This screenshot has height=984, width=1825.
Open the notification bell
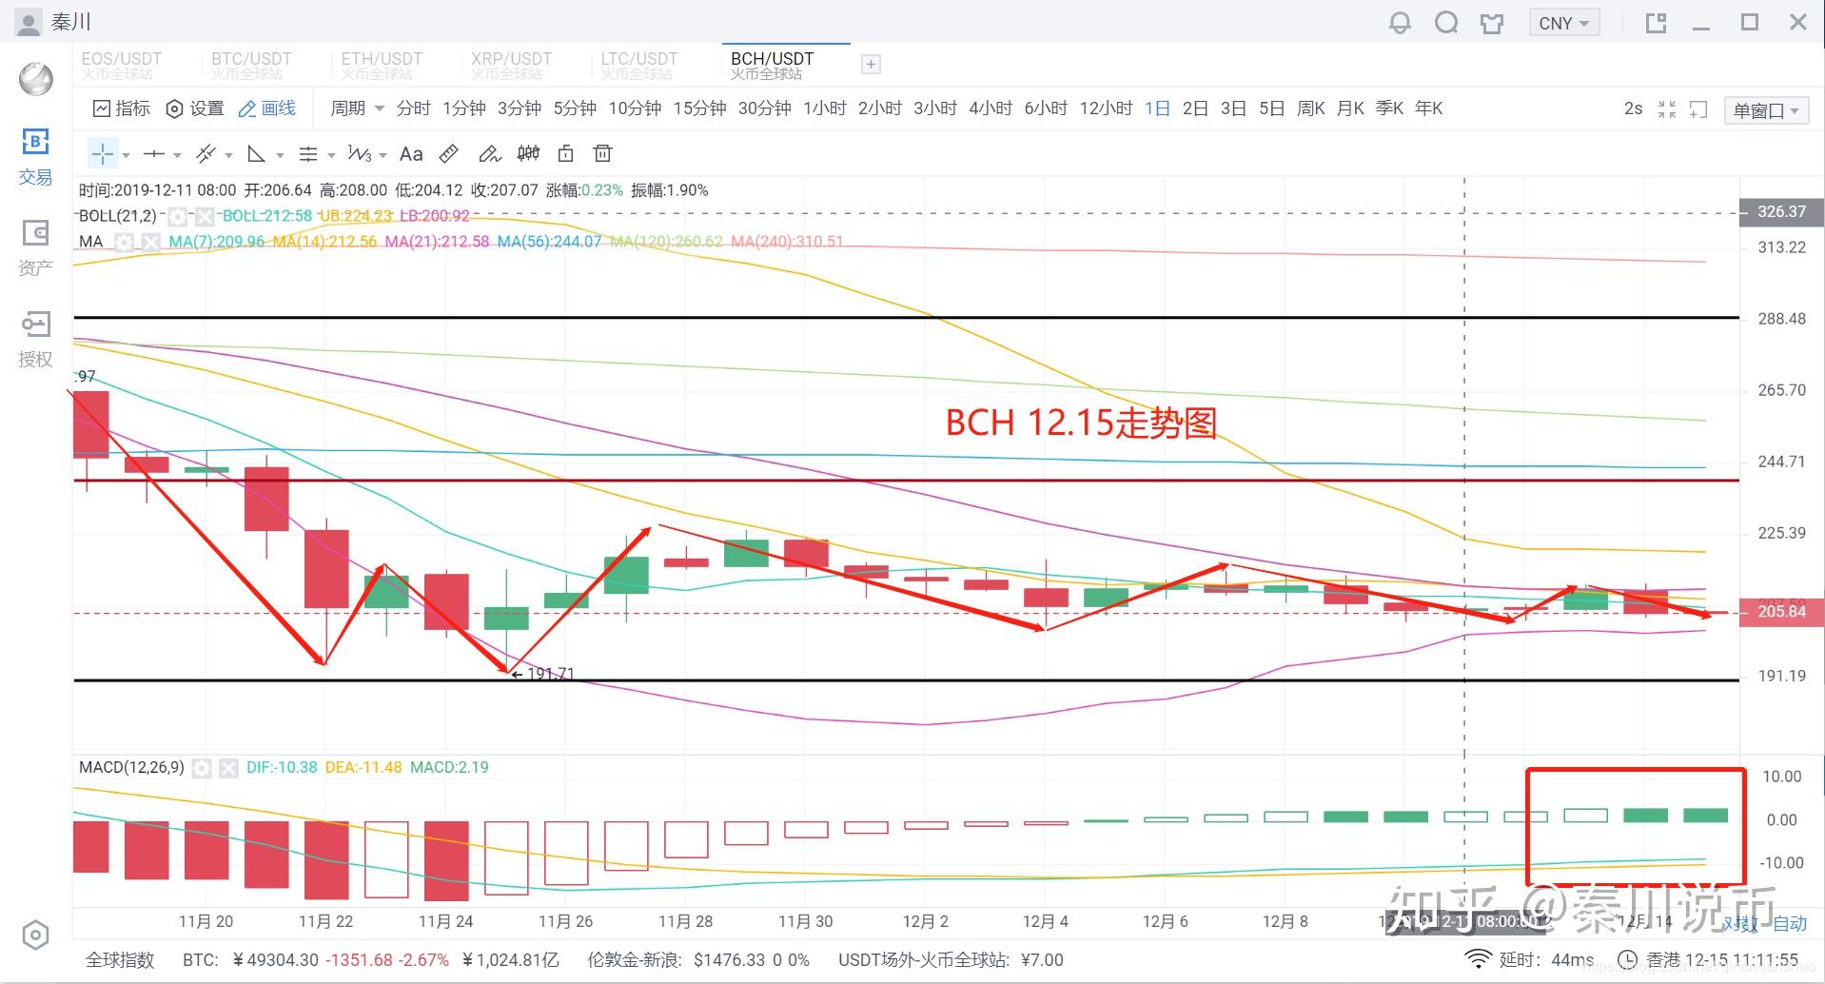coord(1400,23)
